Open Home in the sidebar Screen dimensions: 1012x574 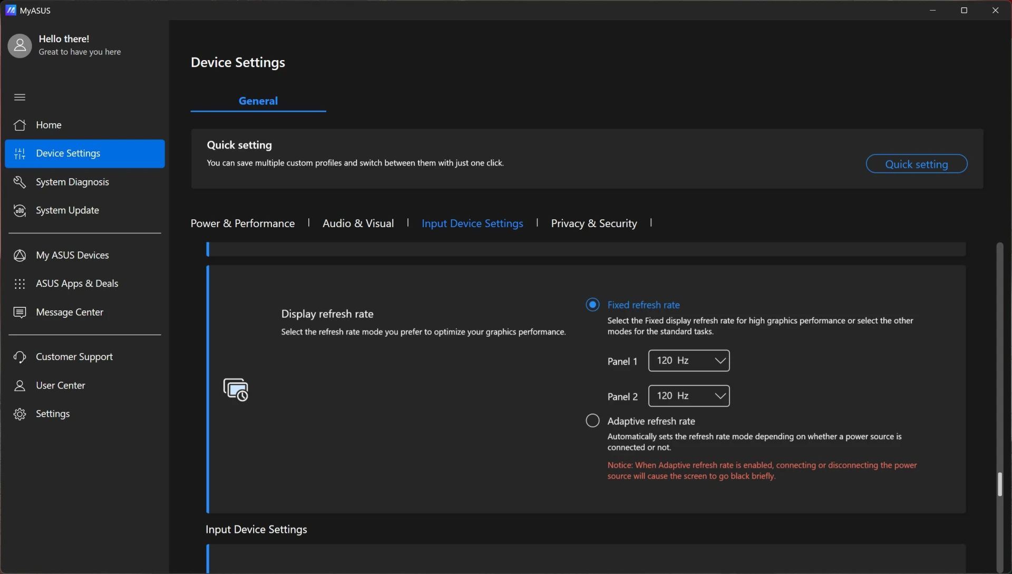point(85,125)
